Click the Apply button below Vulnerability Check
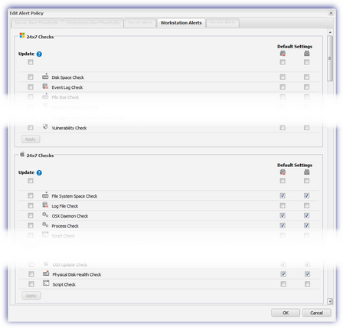This screenshot has height=328, width=343. 31,139
